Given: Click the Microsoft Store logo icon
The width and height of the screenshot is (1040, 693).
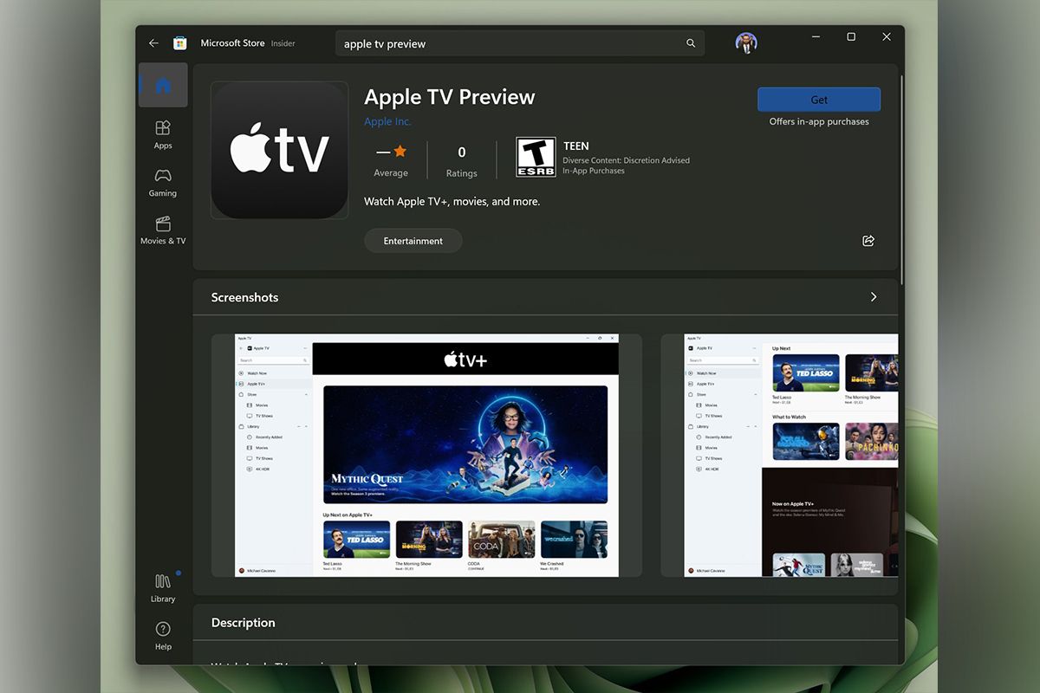Looking at the screenshot, I should (x=180, y=43).
